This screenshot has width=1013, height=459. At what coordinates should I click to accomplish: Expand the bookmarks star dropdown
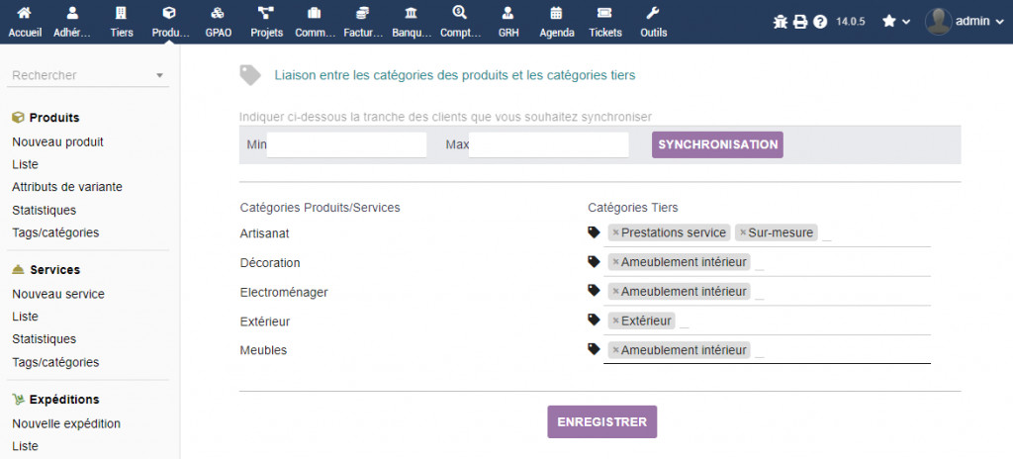(x=895, y=21)
